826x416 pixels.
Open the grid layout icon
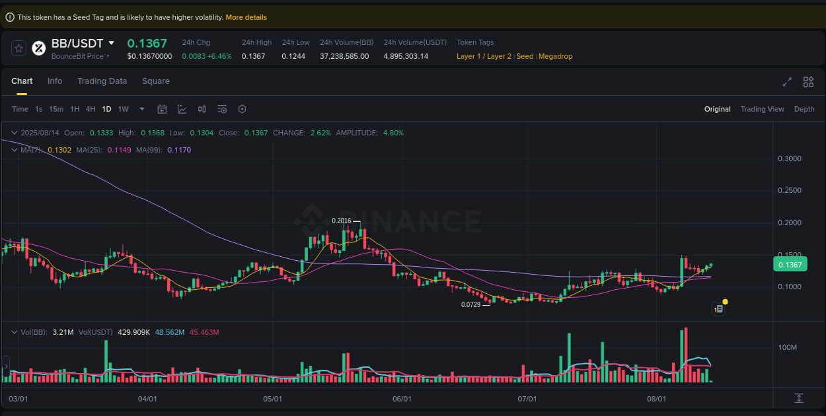(808, 82)
